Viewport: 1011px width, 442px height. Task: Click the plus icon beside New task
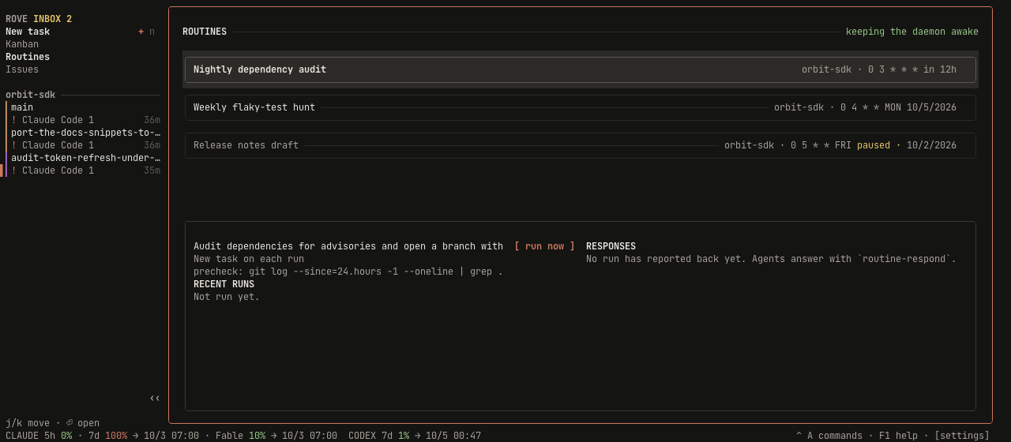[x=141, y=32]
